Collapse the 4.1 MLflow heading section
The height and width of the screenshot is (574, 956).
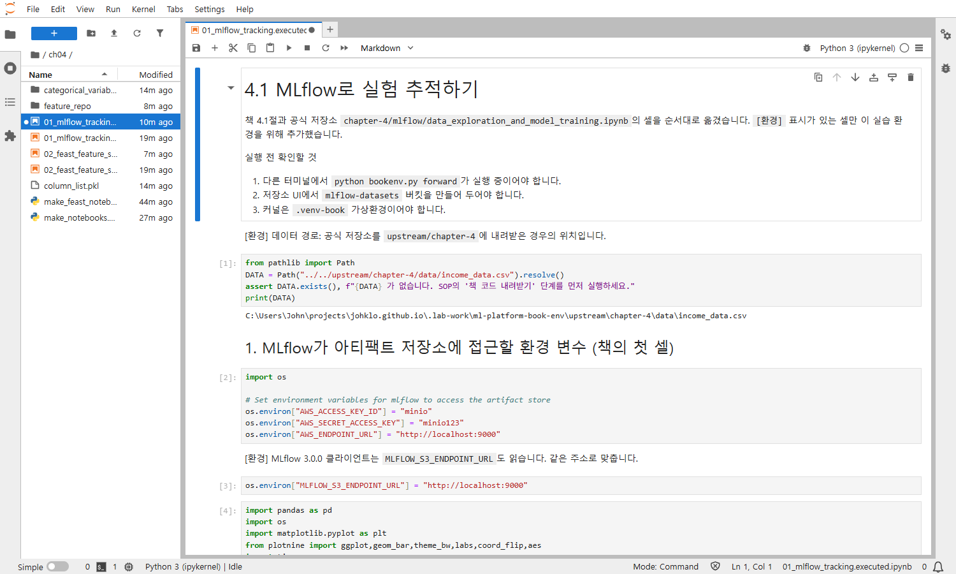click(231, 88)
